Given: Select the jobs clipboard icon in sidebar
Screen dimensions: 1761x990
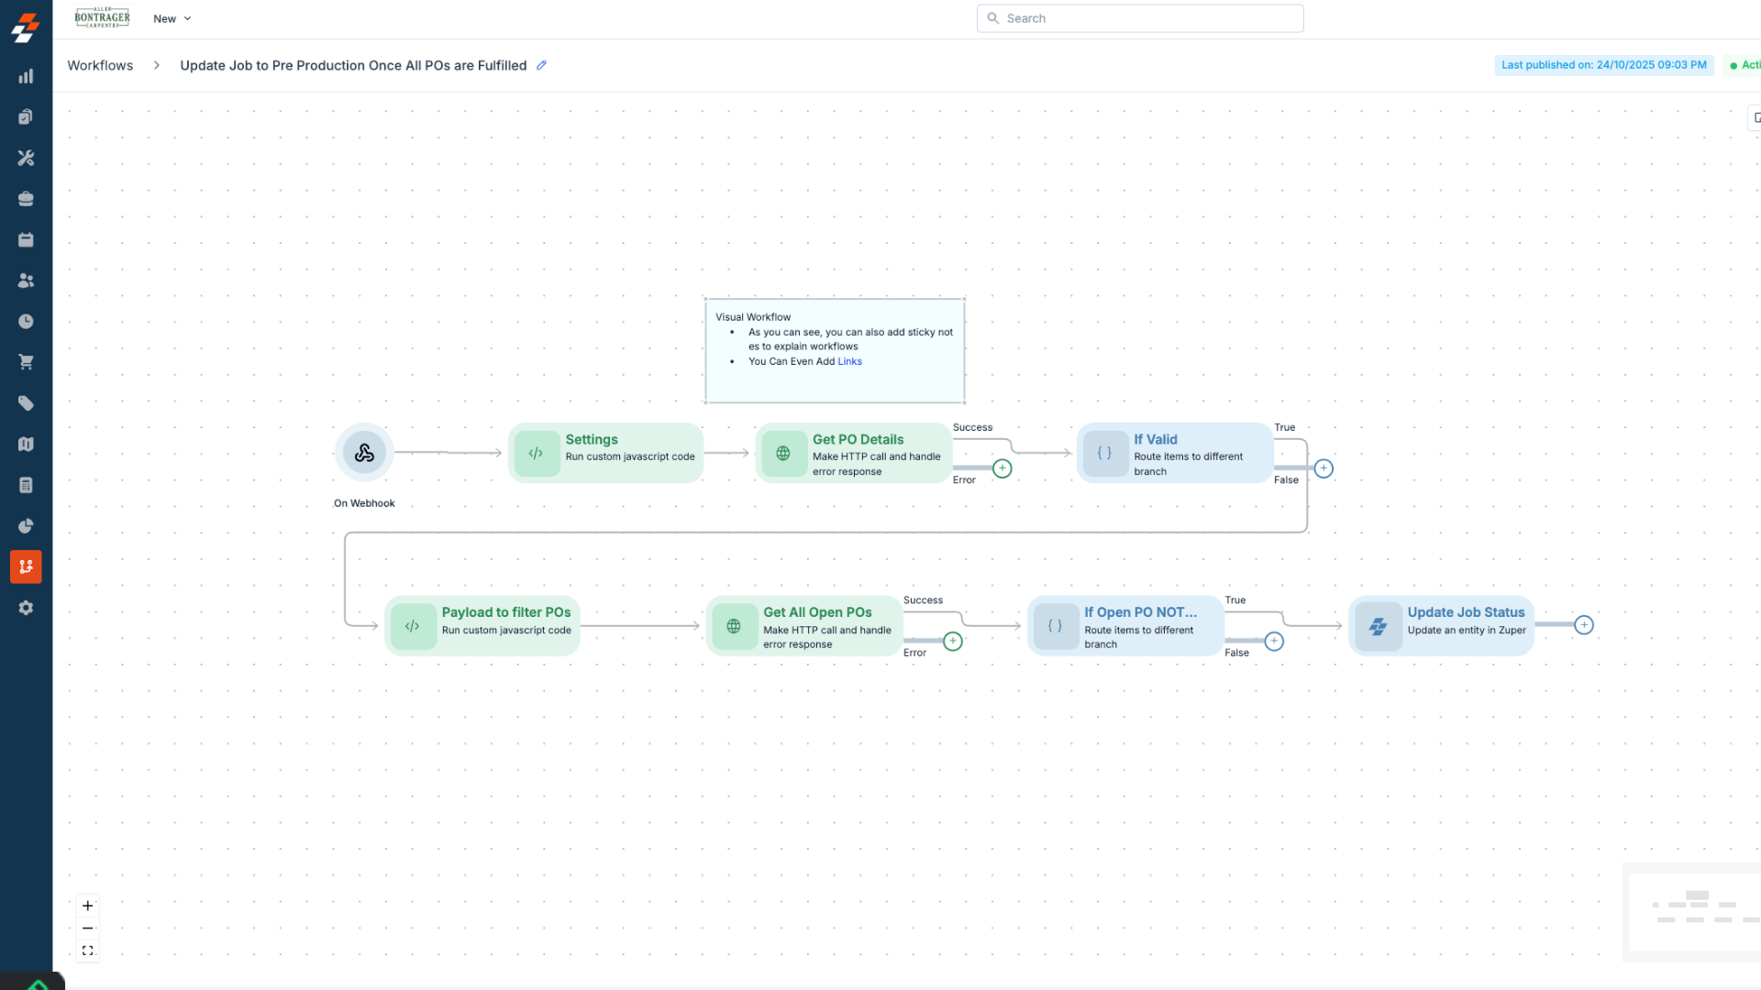Looking at the screenshot, I should 26,116.
